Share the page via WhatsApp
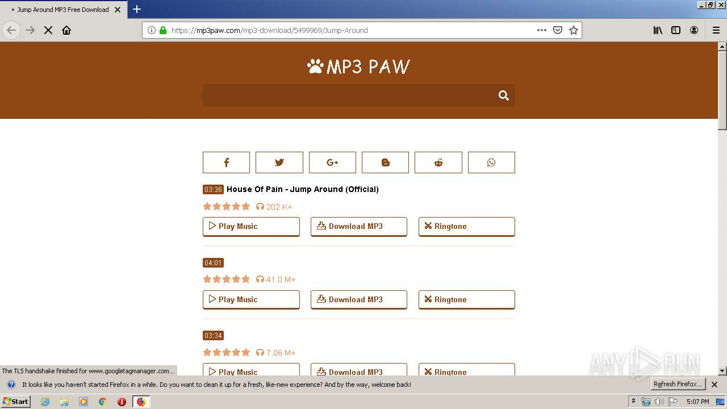Screen dimensions: 727x409 [491, 162]
